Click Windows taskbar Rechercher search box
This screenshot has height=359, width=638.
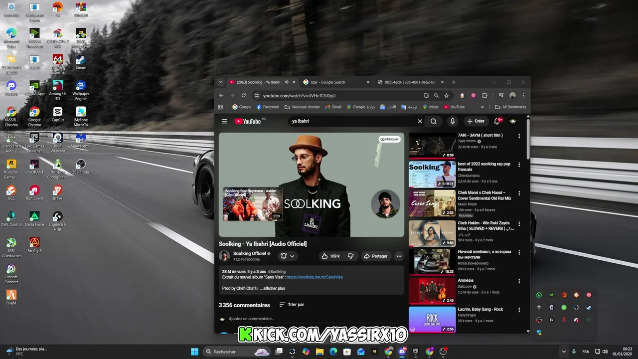(x=237, y=352)
